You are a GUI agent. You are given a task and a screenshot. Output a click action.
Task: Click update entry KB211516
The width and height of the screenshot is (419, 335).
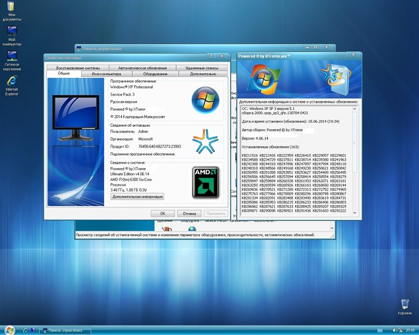(x=250, y=155)
